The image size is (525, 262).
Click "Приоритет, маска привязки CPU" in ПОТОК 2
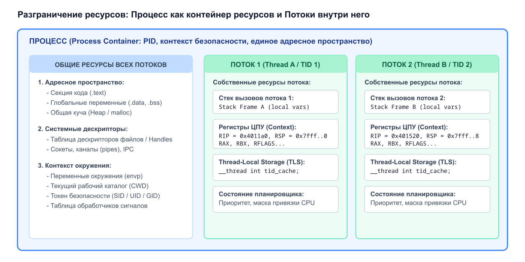coord(418,203)
